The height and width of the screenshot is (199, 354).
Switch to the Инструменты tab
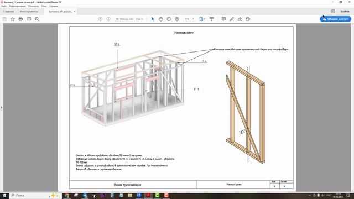[29, 11]
